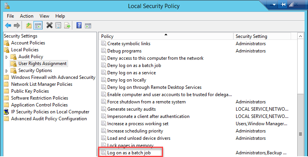Click the Up one level folder icon

[29, 26]
